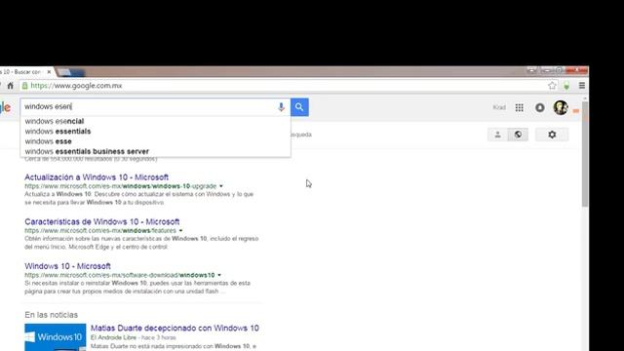
Task: Activate voice search microphone icon
Action: [281, 107]
